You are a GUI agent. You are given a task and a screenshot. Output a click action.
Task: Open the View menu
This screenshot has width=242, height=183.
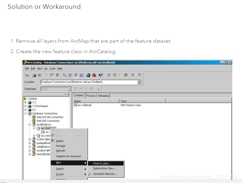point(40,69)
